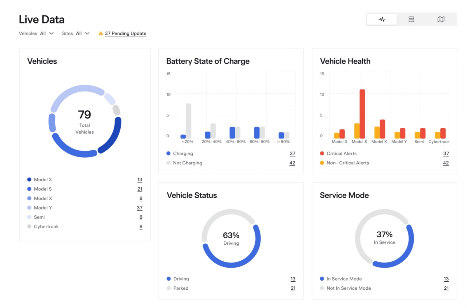The height and width of the screenshot is (308, 467).
Task: Click the Driving count 13
Action: tap(293, 279)
